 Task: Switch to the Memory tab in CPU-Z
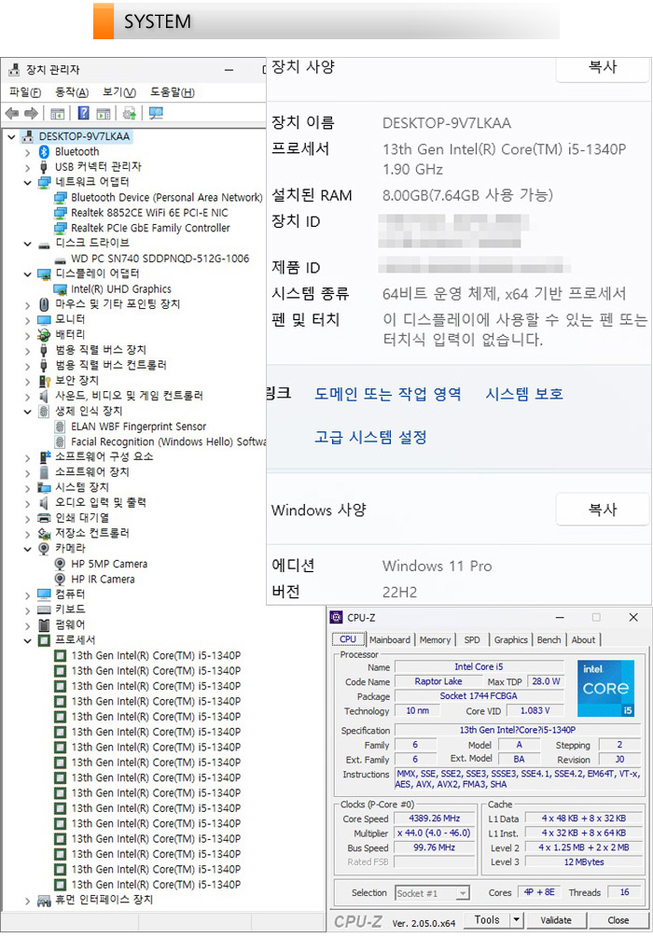tap(435, 639)
